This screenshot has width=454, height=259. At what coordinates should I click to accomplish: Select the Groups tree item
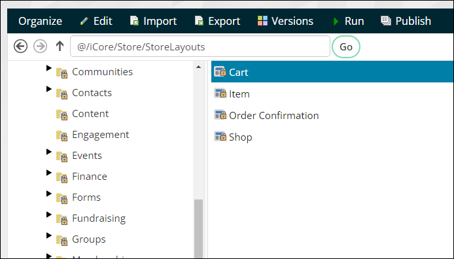point(89,239)
